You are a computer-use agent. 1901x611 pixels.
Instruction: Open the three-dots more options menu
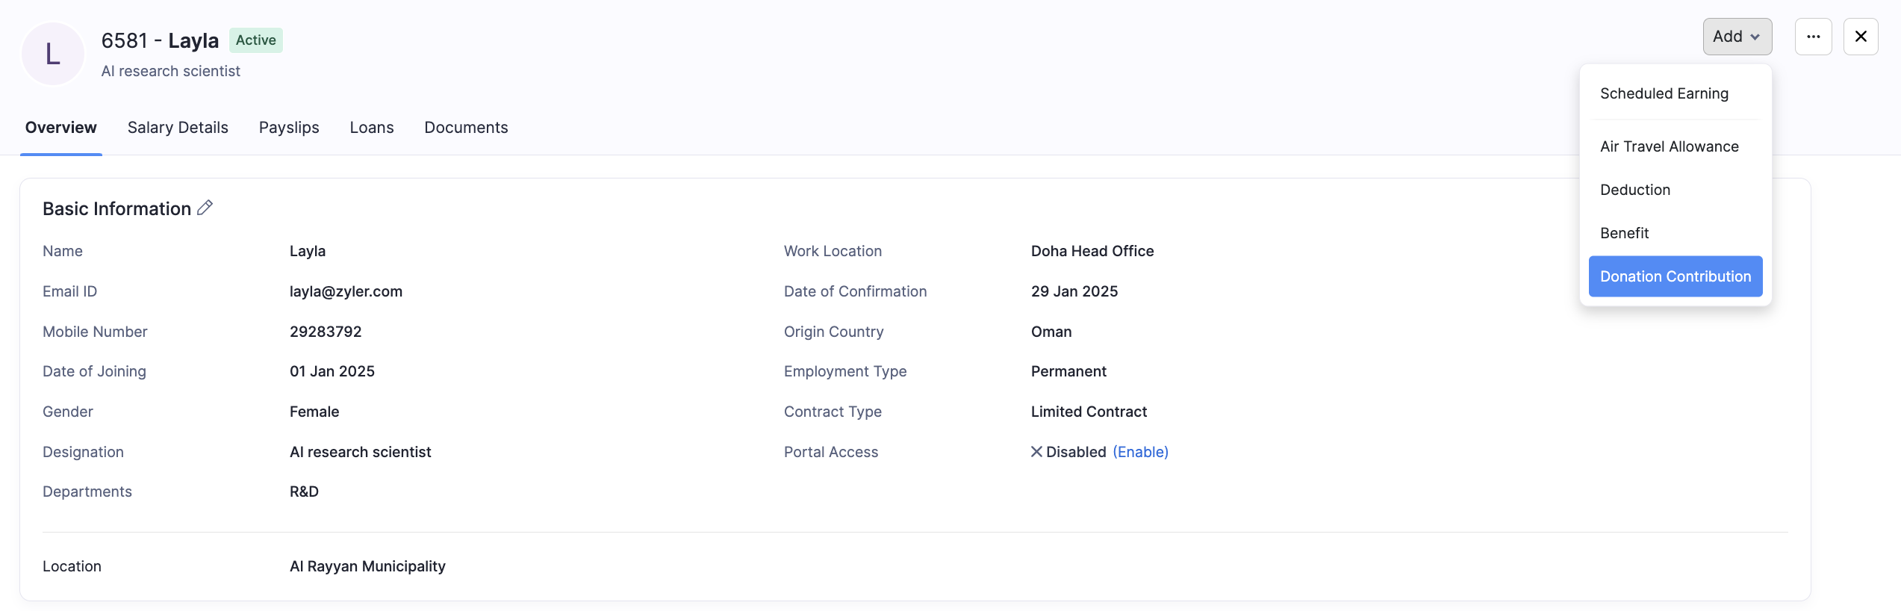[1813, 37]
